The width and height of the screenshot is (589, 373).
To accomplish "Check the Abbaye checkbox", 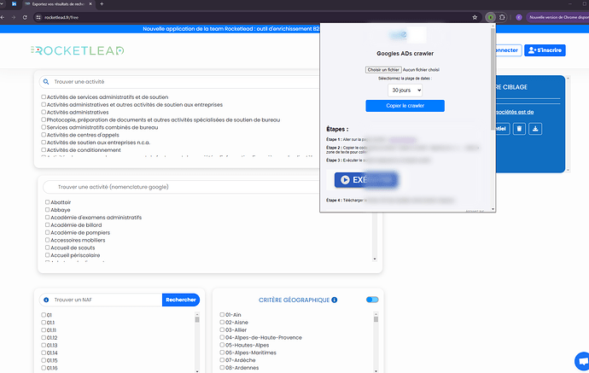I will [x=47, y=210].
